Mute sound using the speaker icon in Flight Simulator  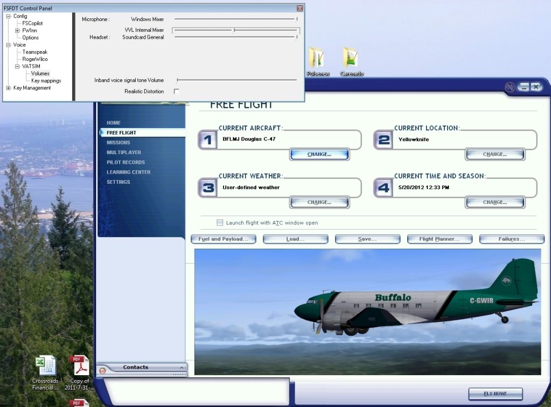pyautogui.click(x=510, y=87)
